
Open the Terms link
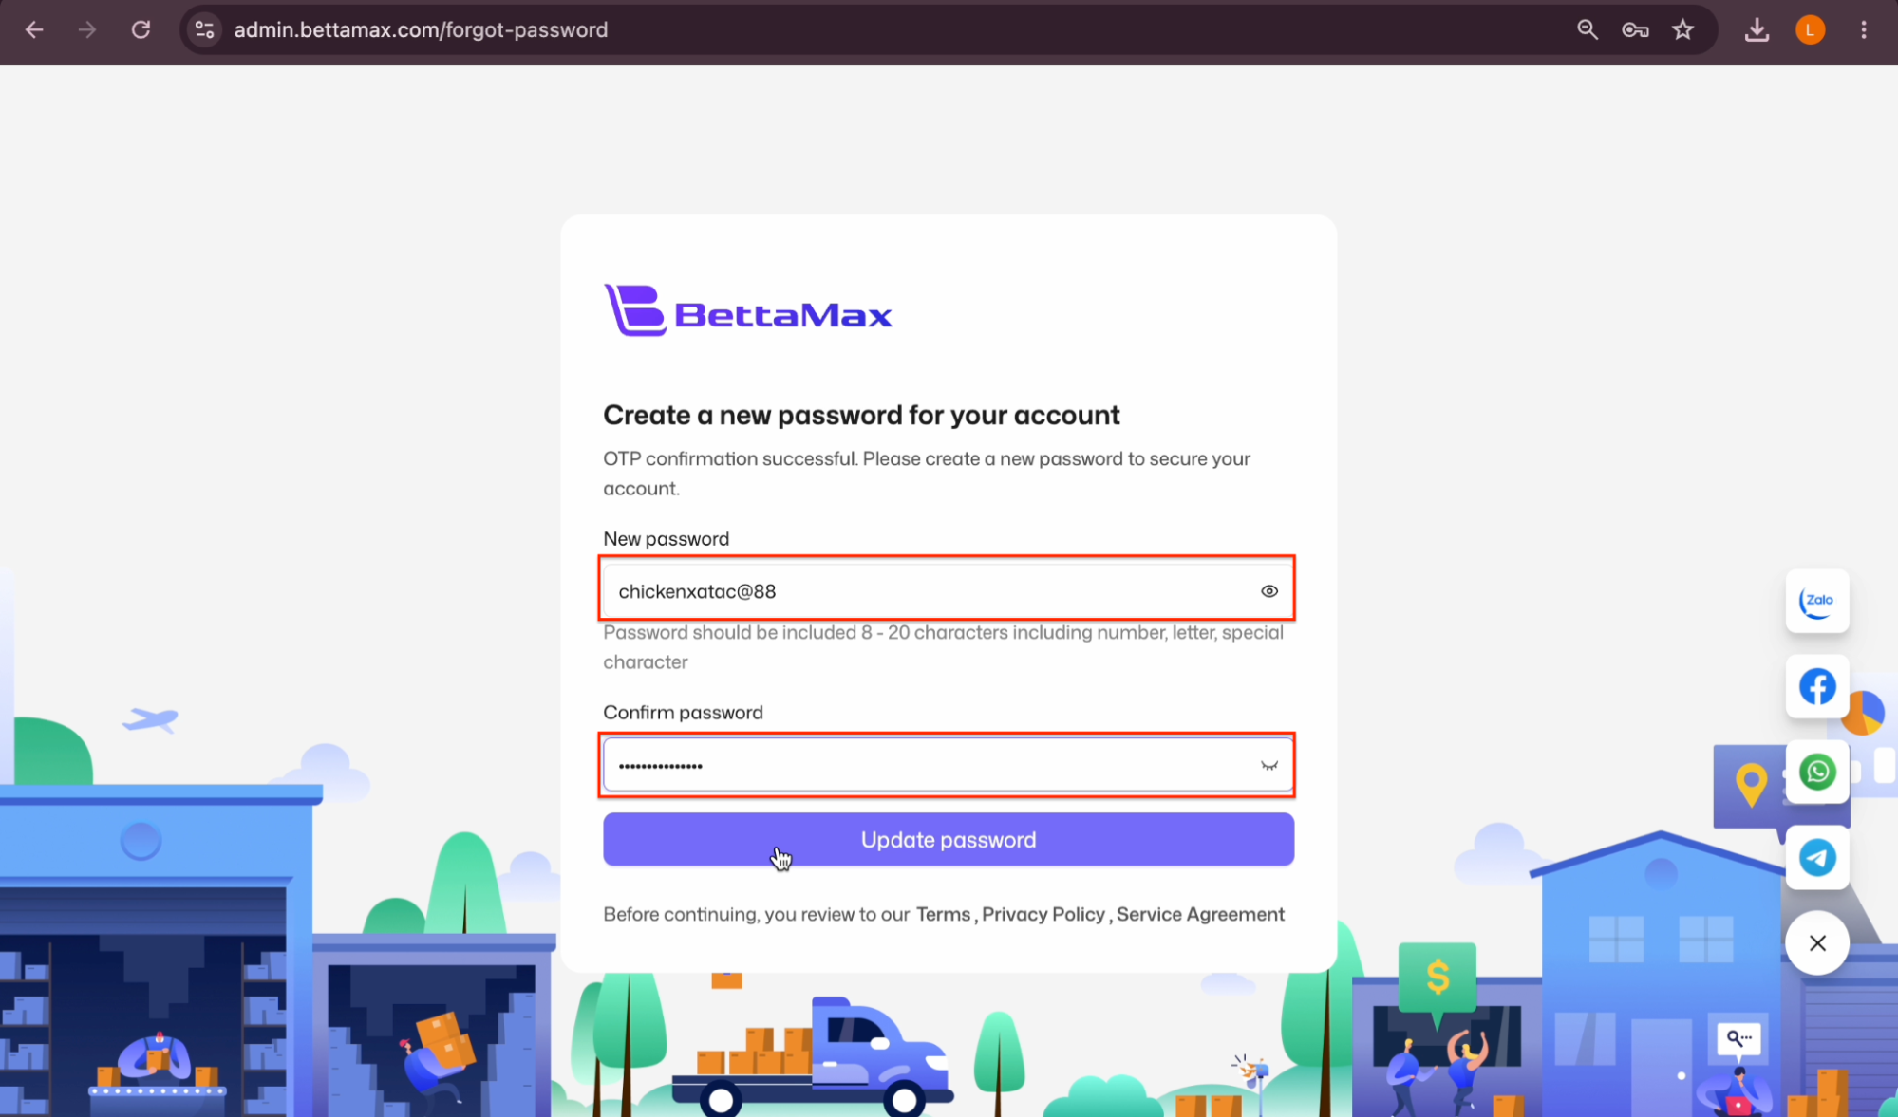click(x=943, y=914)
